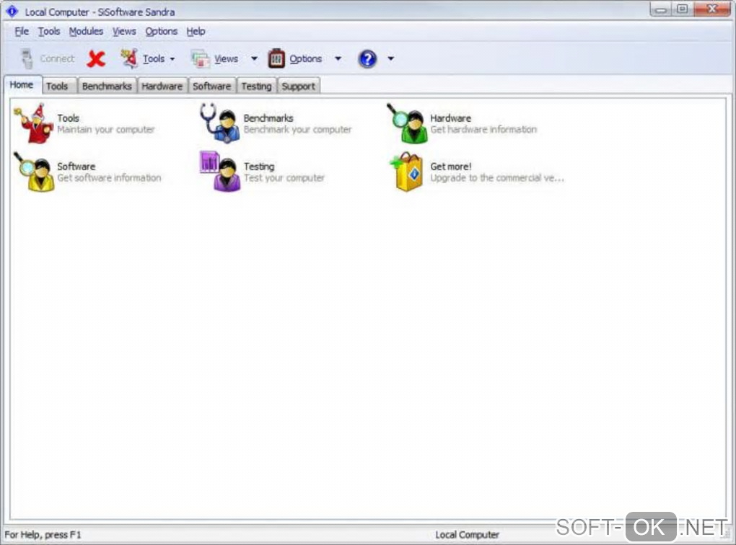This screenshot has width=736, height=545.
Task: Minimize the Sandra window
Action: pyautogui.click(x=661, y=9)
